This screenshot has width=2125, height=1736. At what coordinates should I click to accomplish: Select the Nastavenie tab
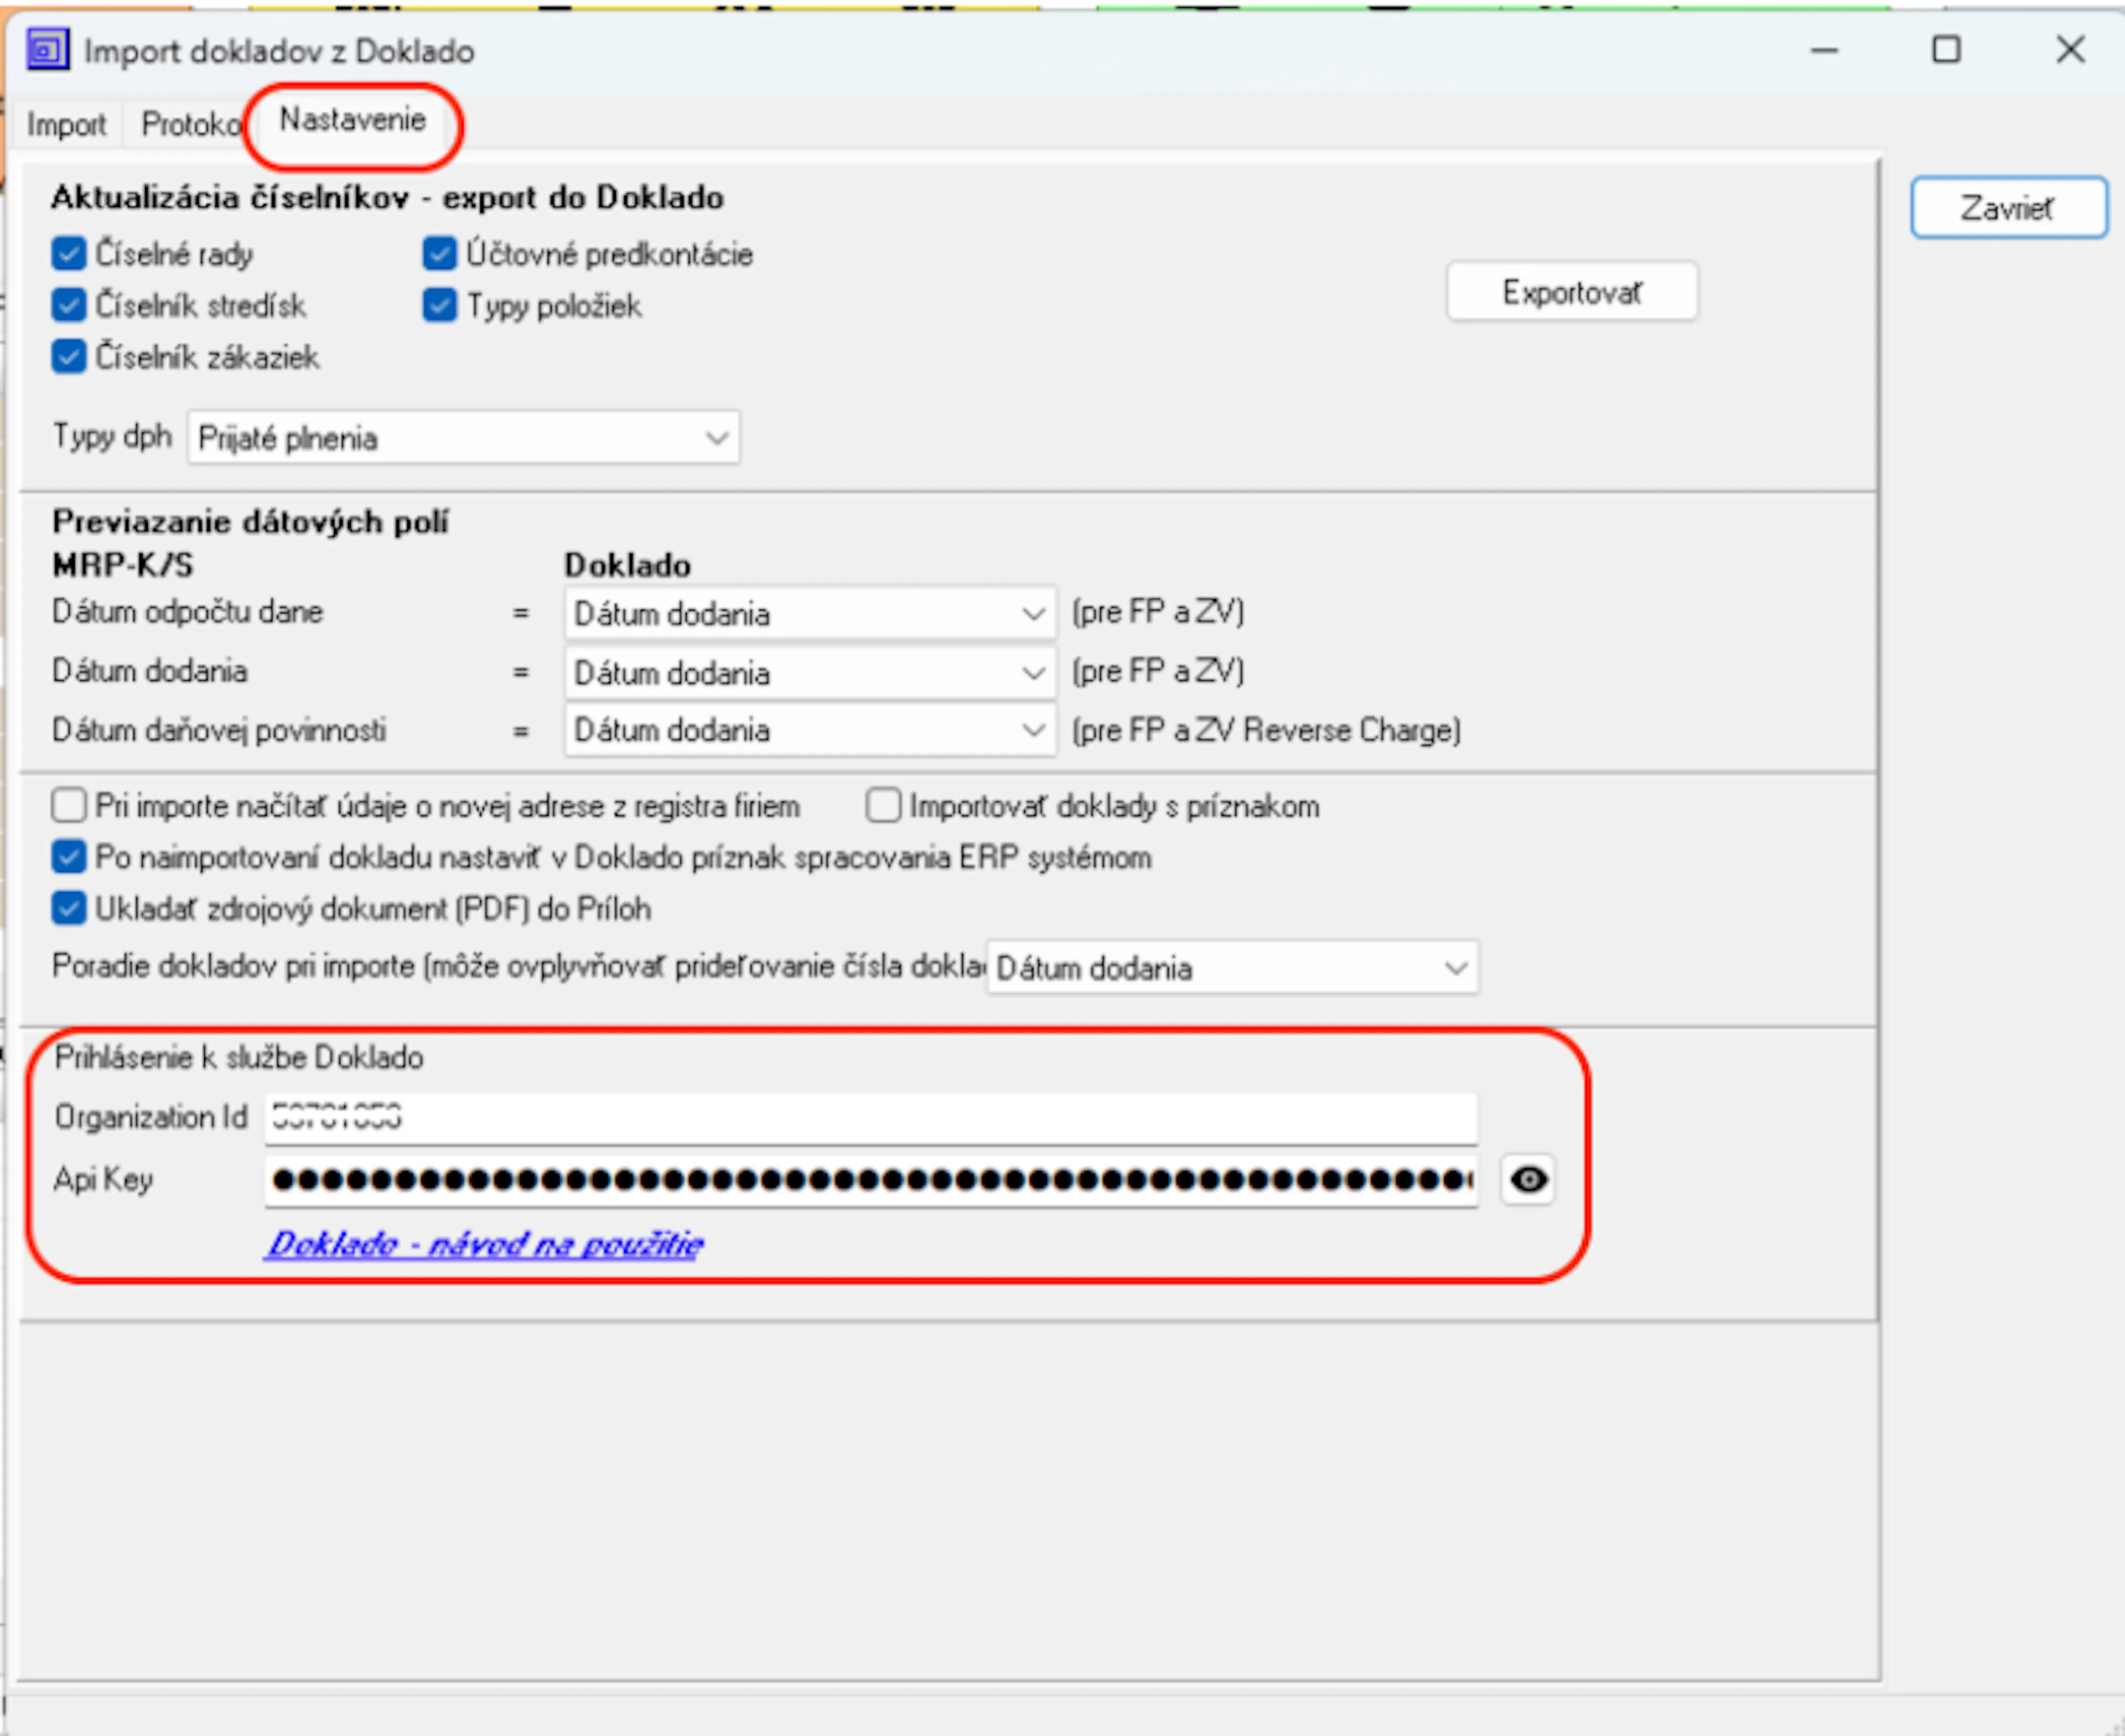coord(352,120)
